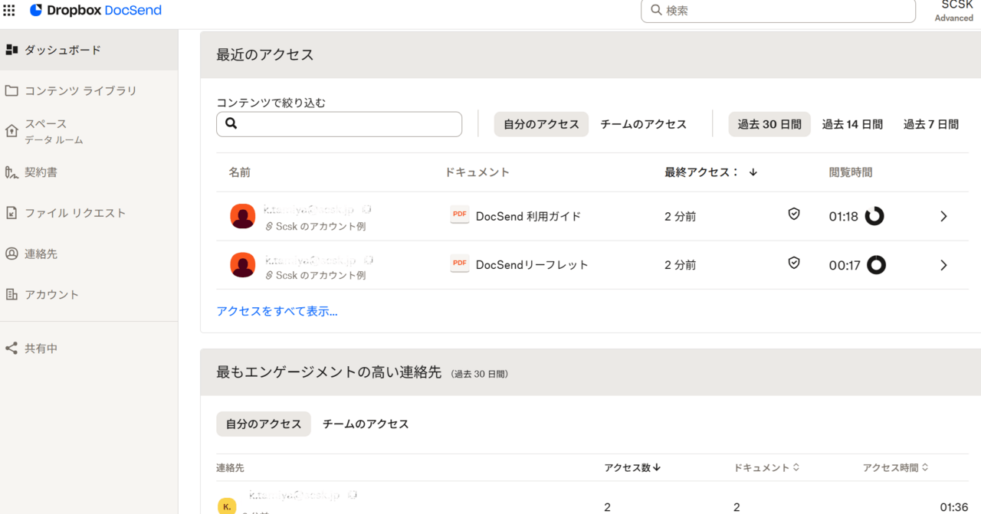Expand the DocSend 利用ガイド row chevron
This screenshot has width=981, height=514.
[x=943, y=217]
